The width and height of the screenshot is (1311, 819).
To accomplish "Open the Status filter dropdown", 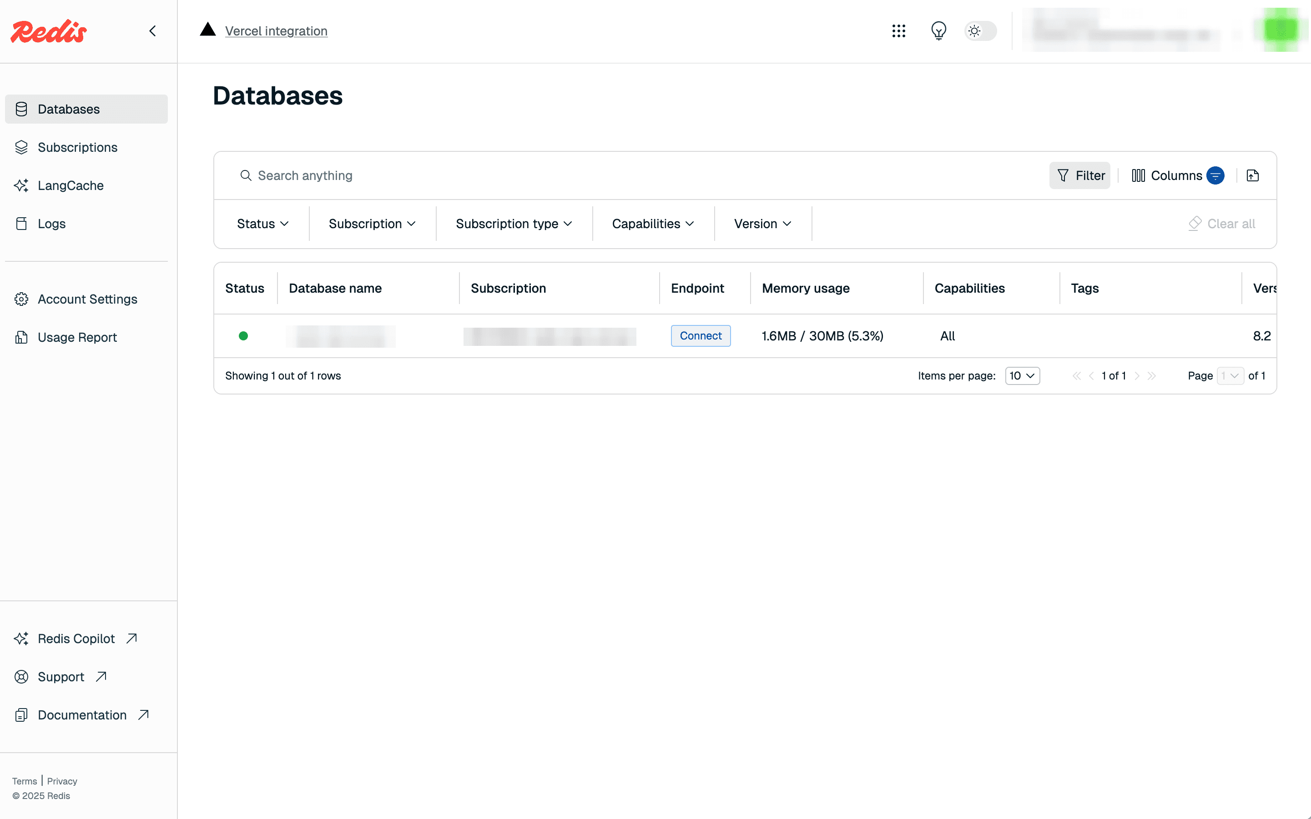I will coord(262,223).
